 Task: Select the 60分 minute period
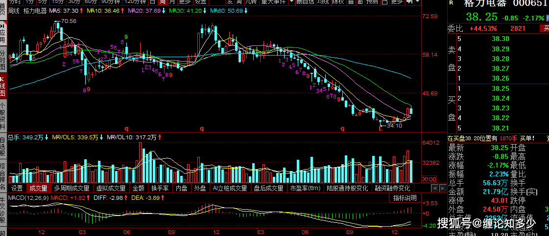tap(90, 2)
